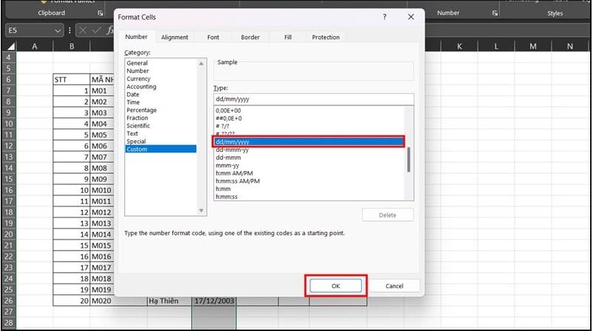Click the OK button in Format Cells

335,286
